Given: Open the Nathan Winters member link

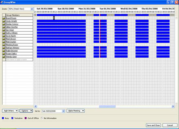Looking at the screenshot, I should point(13,48).
